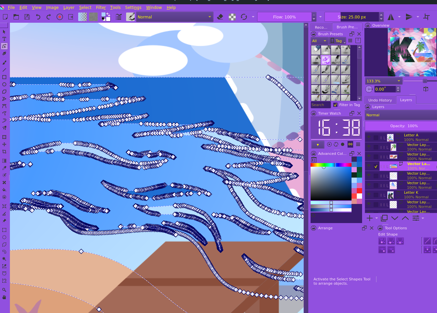The height and width of the screenshot is (313, 437).
Task: Pick the Freehand Brush tool
Action: tap(4, 62)
